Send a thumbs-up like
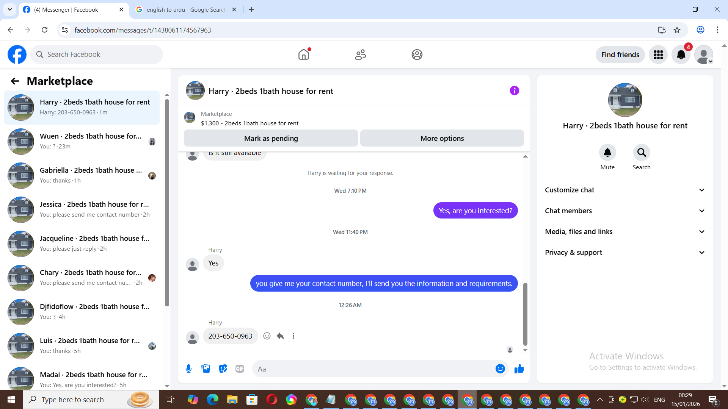Viewport: 728px width, 409px height. (x=519, y=368)
